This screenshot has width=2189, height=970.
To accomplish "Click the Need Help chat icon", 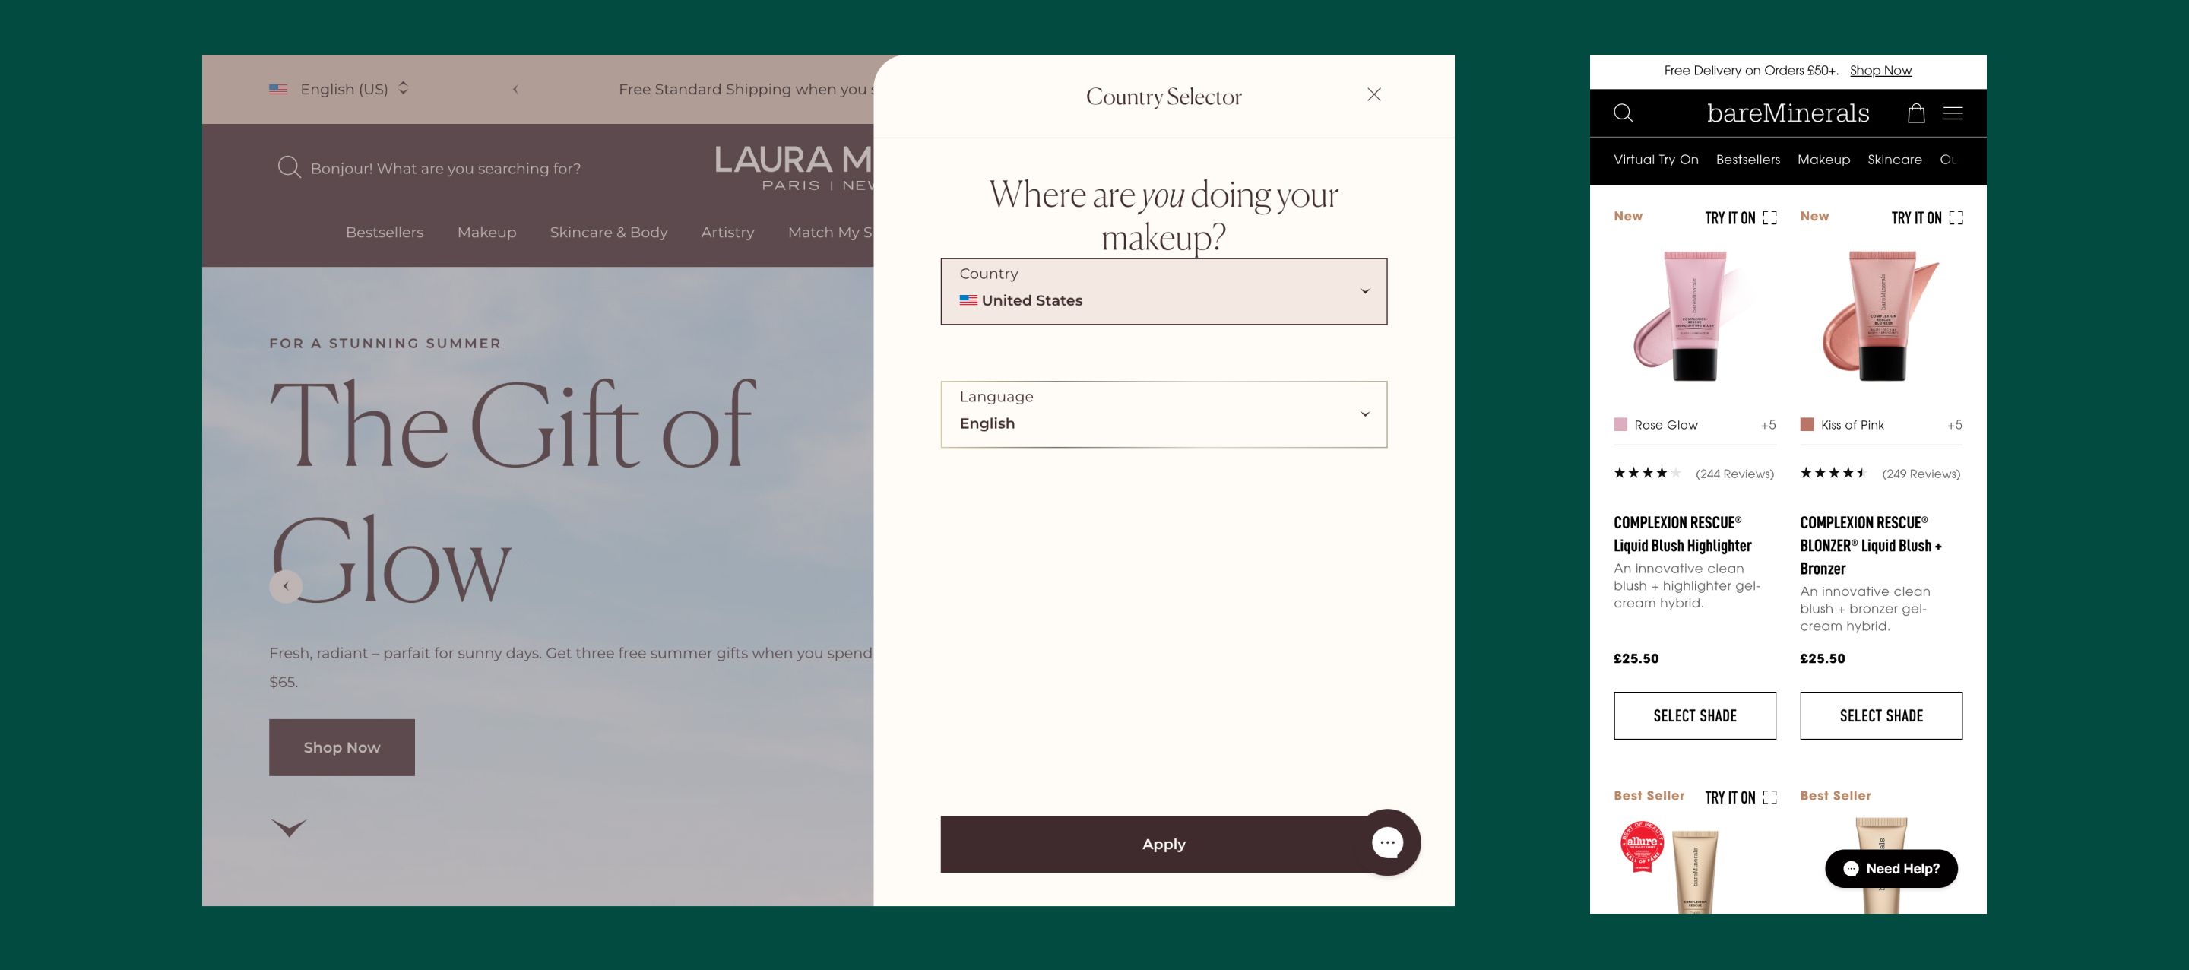I will pyautogui.click(x=1892, y=868).
